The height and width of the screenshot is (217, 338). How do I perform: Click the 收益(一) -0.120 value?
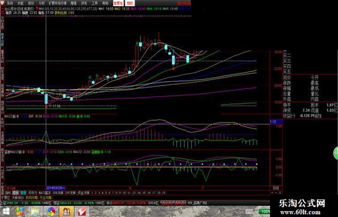304,116
